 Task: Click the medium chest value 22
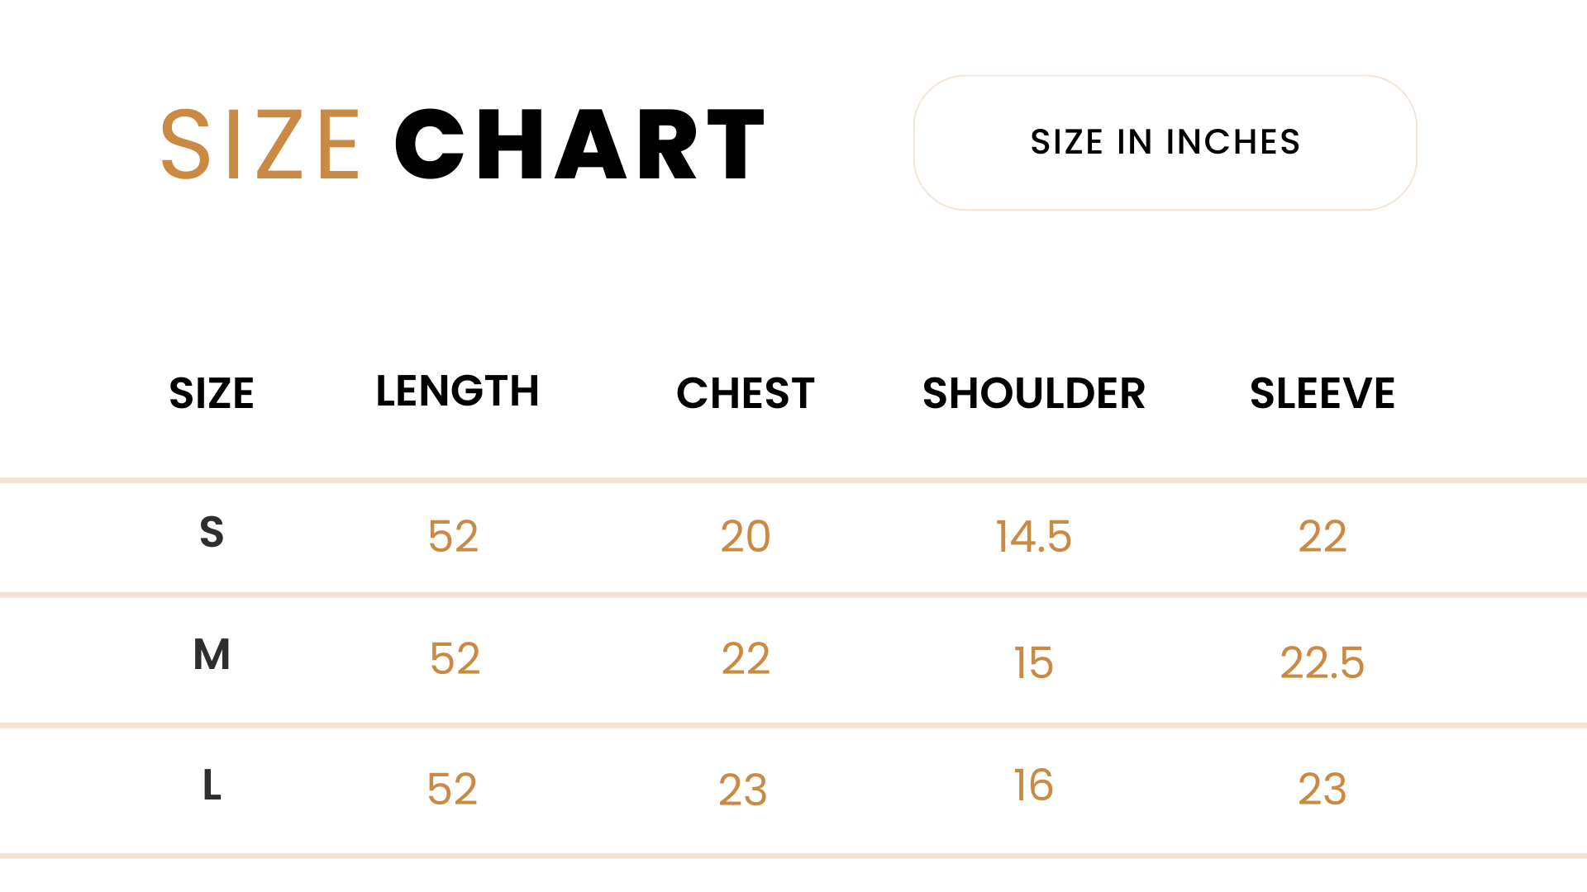[x=746, y=659]
